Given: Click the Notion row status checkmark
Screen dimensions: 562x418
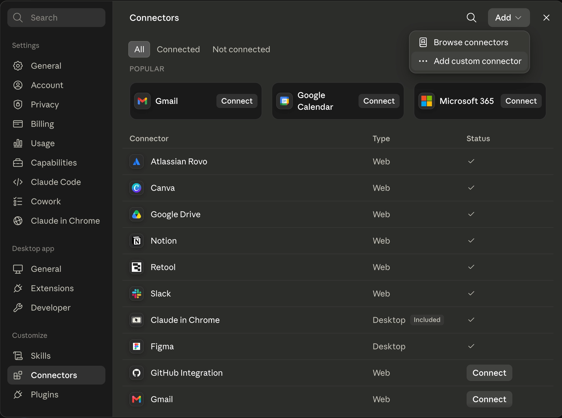Looking at the screenshot, I should 471,240.
